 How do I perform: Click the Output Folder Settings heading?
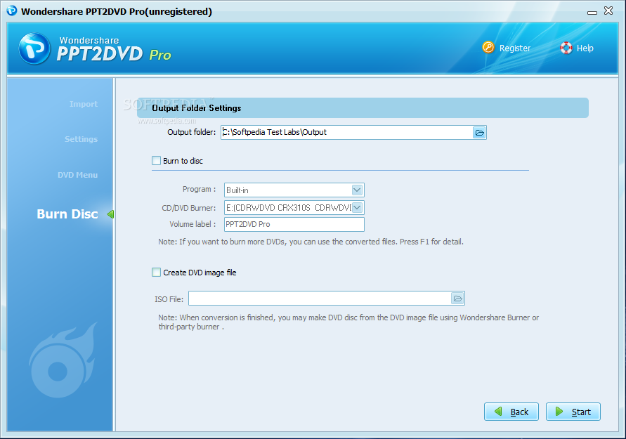click(197, 108)
